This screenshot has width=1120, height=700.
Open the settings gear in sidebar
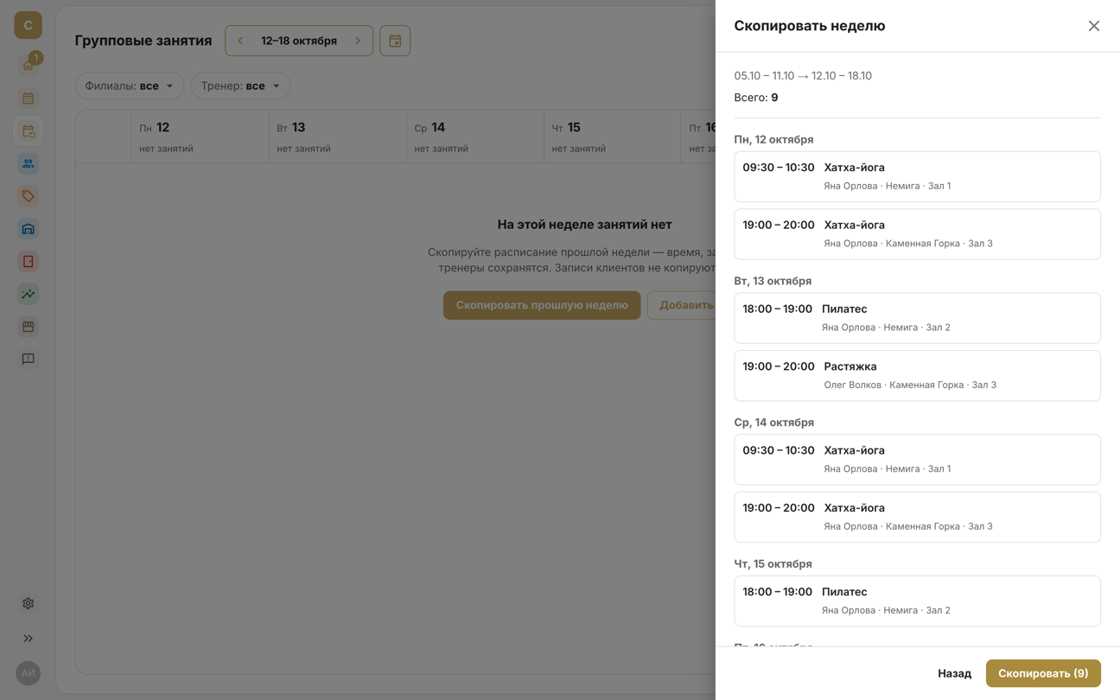point(28,603)
